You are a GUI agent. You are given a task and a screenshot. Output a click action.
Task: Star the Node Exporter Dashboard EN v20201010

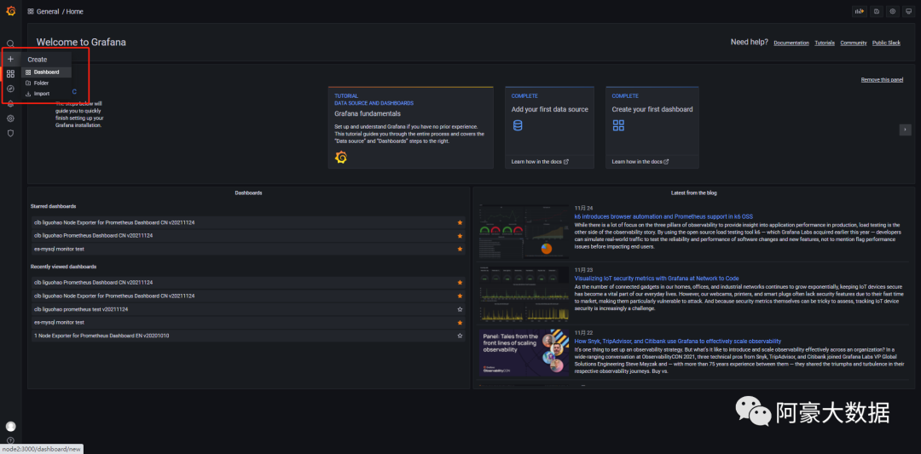point(460,336)
